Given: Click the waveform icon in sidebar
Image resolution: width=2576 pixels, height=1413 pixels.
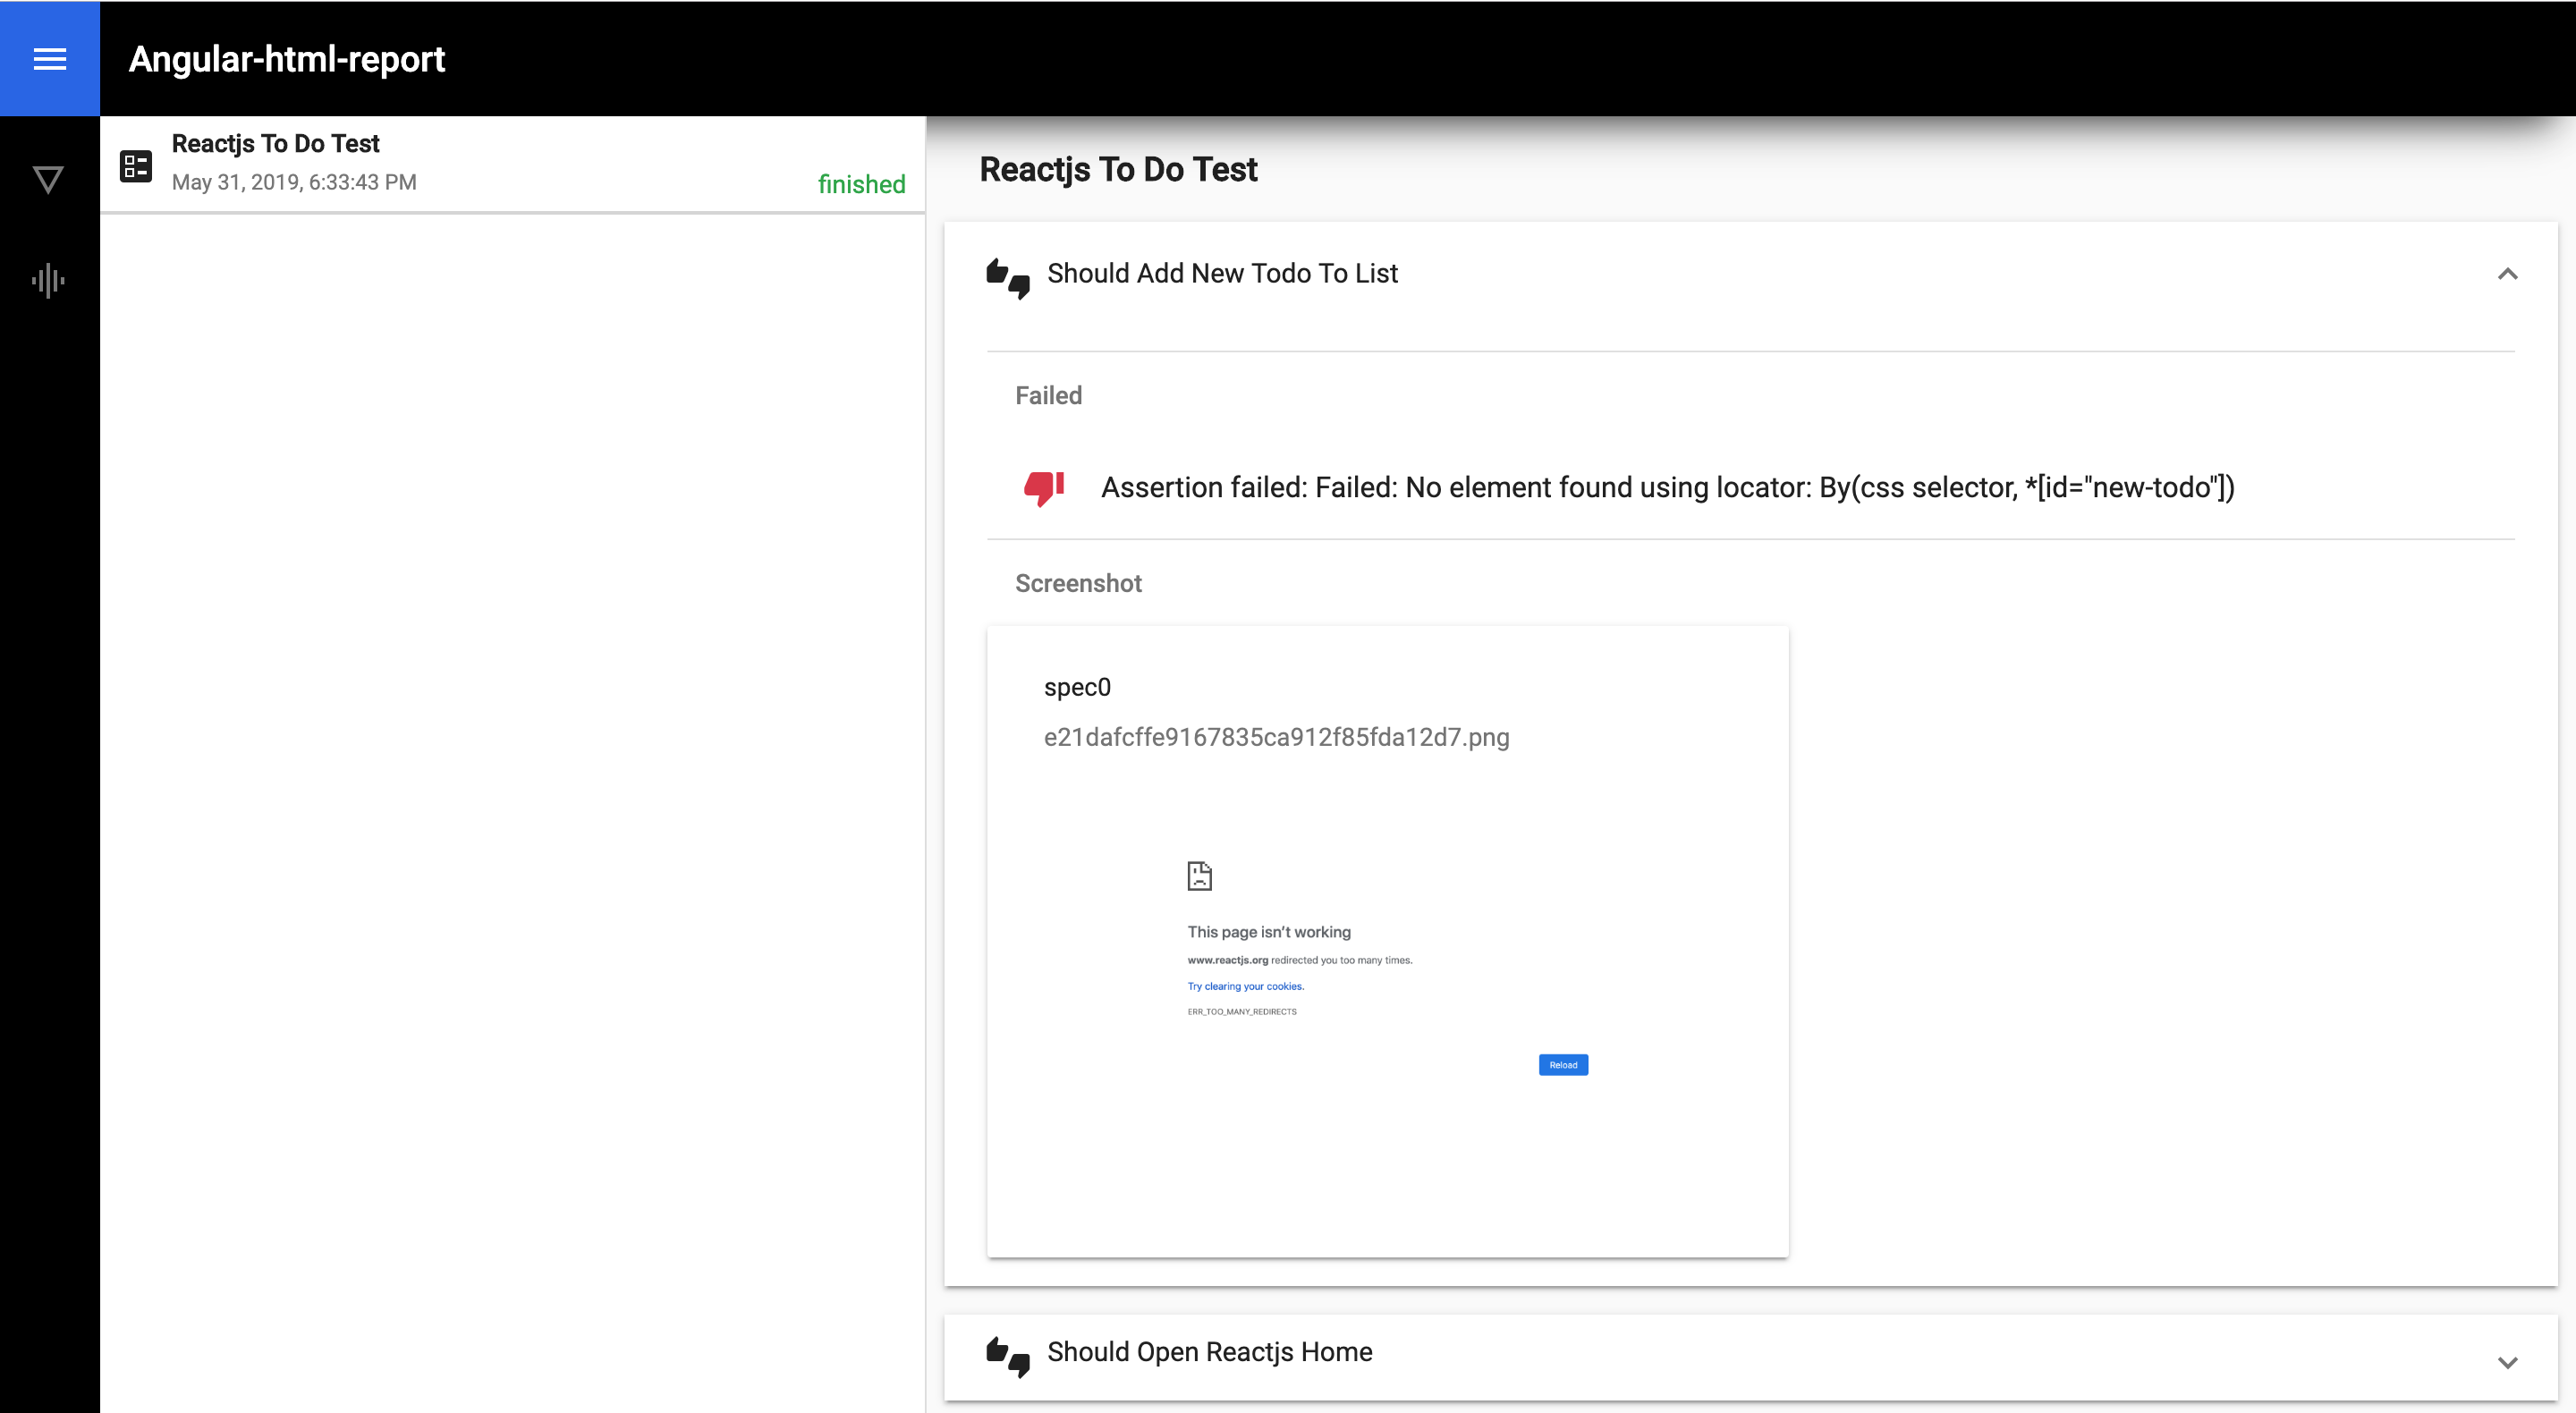Looking at the screenshot, I should click(x=48, y=280).
